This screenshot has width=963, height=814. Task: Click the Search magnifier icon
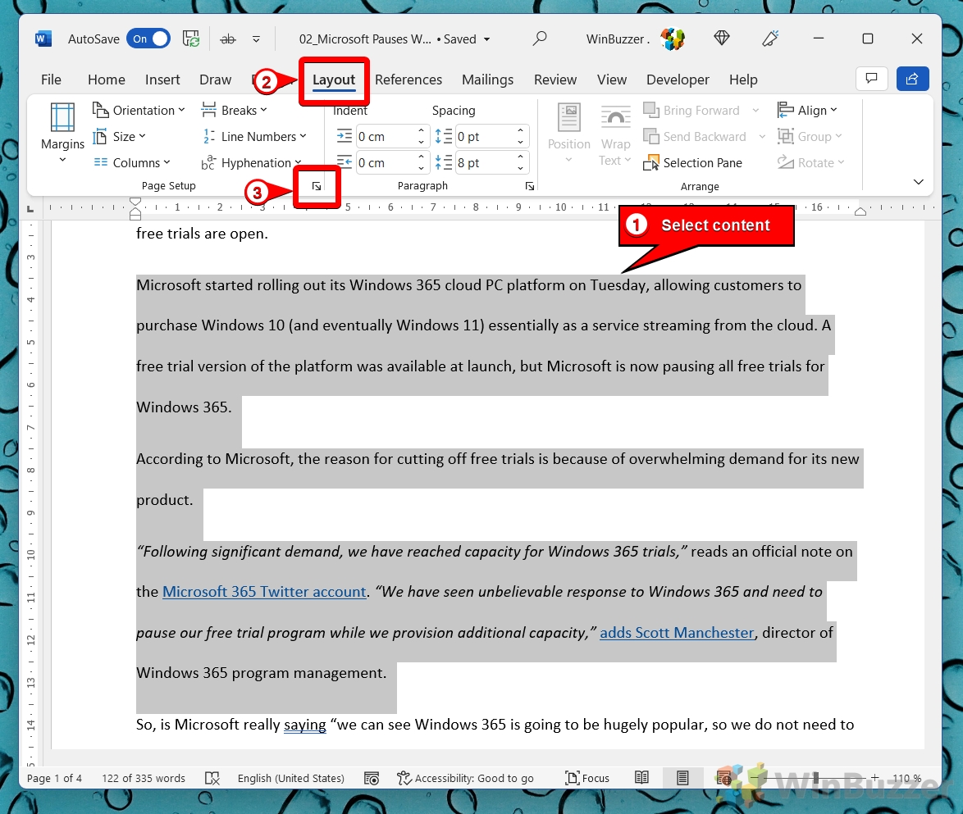[x=540, y=39]
